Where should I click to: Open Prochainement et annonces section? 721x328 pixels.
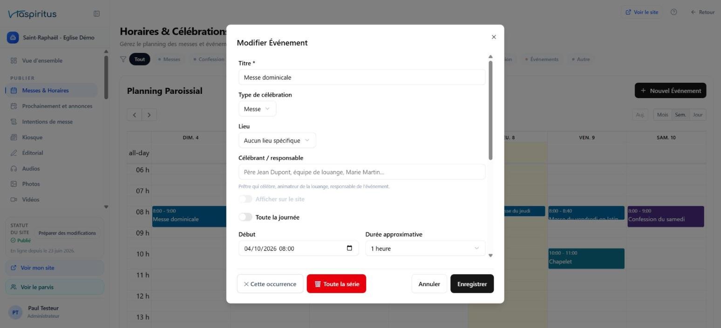pos(57,106)
